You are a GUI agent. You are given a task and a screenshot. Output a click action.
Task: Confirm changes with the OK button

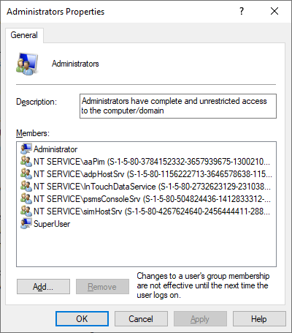(x=82, y=318)
